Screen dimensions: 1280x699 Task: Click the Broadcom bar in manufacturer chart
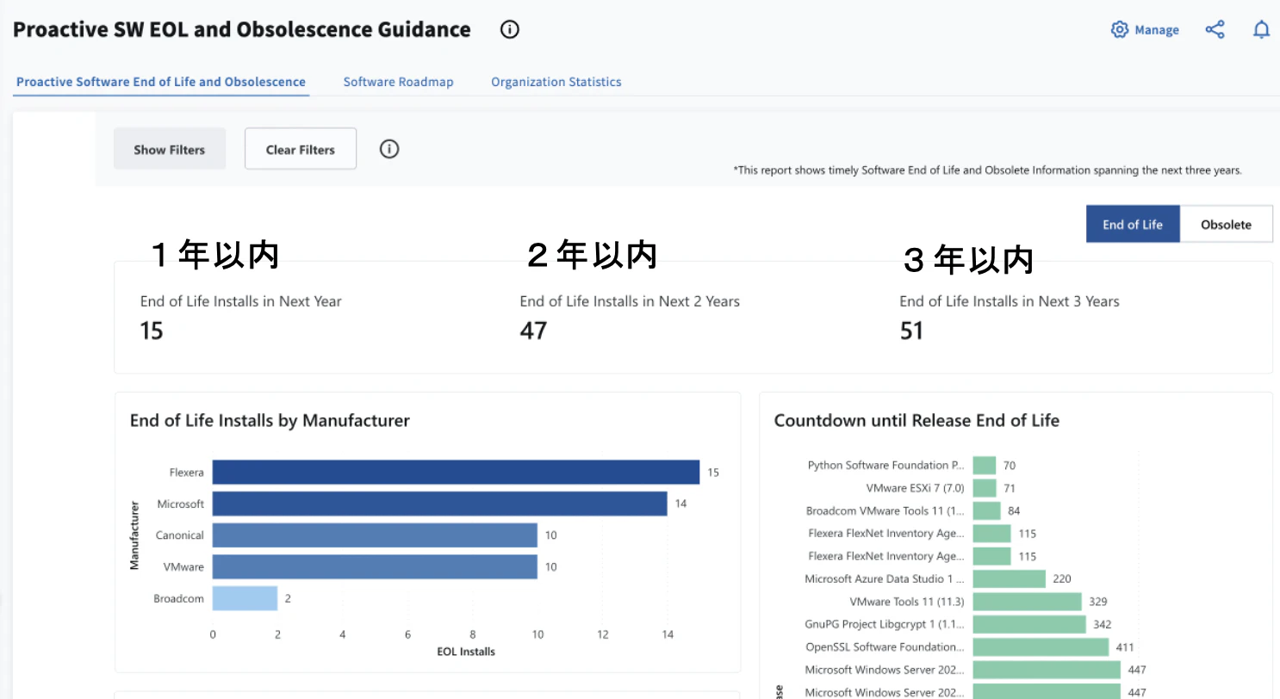[245, 598]
